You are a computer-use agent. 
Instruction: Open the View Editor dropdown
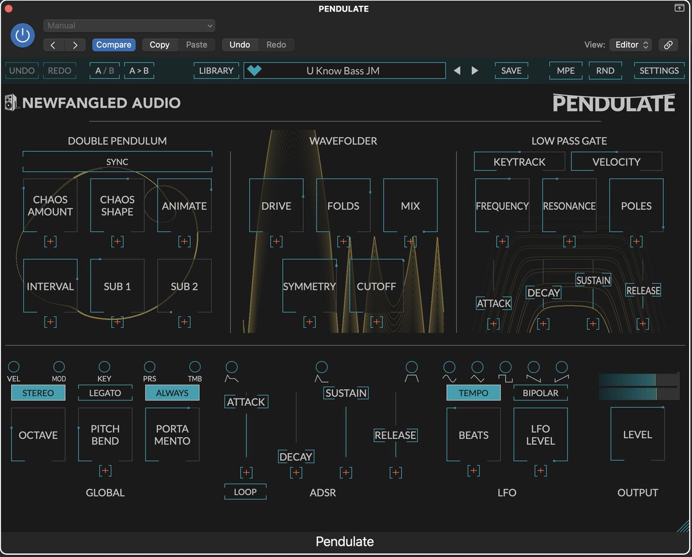631,45
